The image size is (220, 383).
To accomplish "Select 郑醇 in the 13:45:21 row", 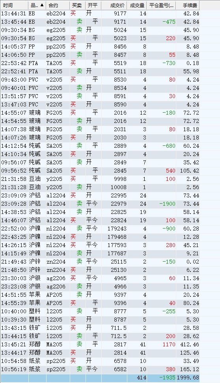I will (35, 345).
